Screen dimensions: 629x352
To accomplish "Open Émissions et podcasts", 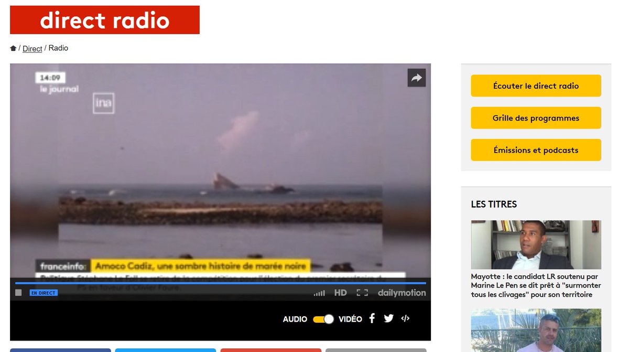I will tap(536, 150).
